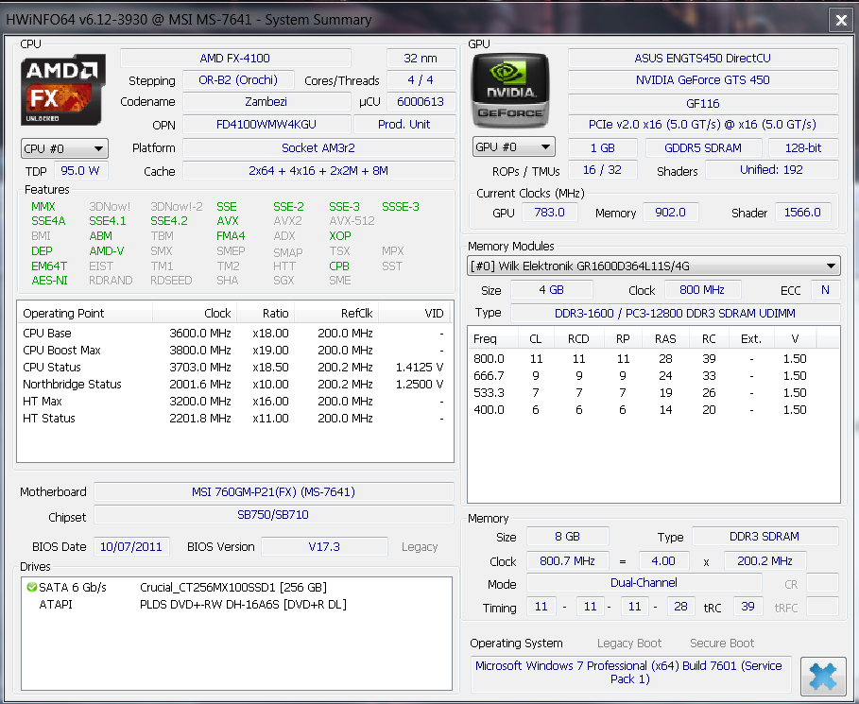Select the PLDS DVD+-RW DH-16A6S drive entry

pyautogui.click(x=236, y=604)
